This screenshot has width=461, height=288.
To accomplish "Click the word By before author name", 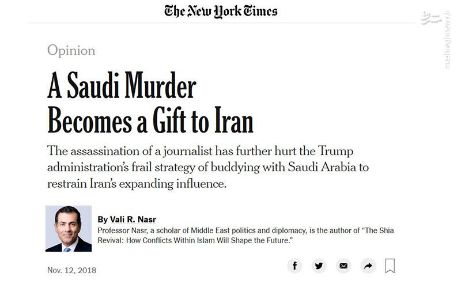I will point(103,219).
